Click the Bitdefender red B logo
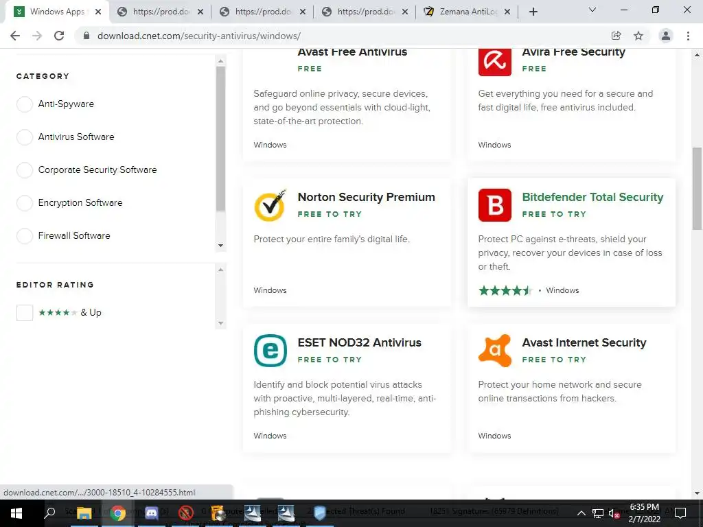This screenshot has width=703, height=527. (x=494, y=205)
